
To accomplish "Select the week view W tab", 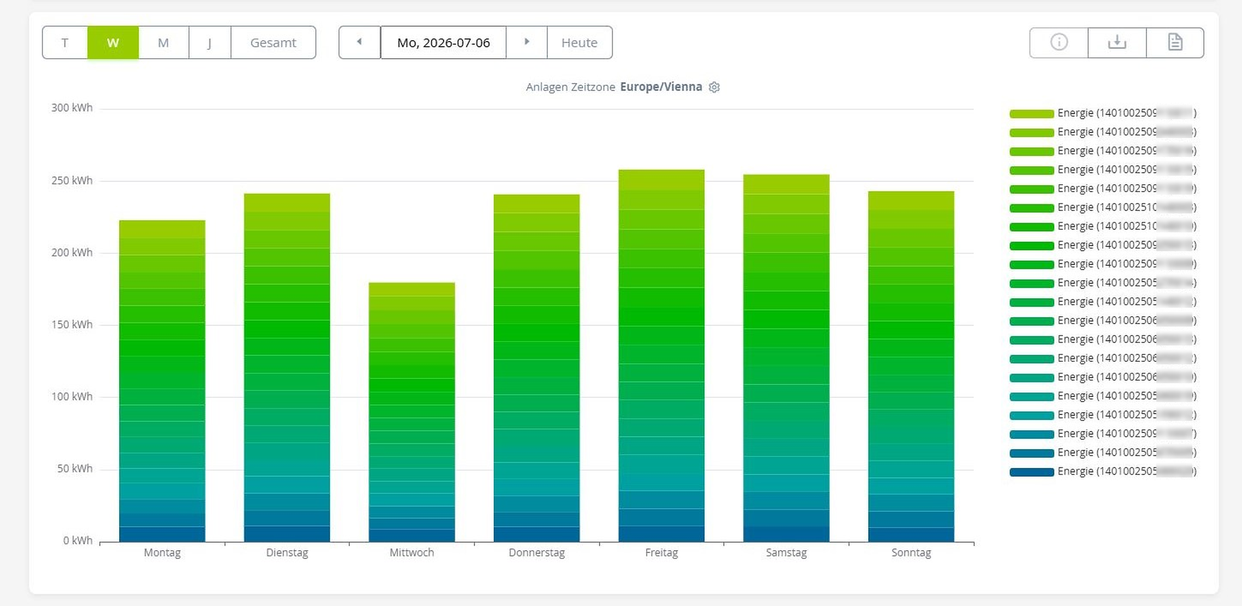I will [x=113, y=42].
